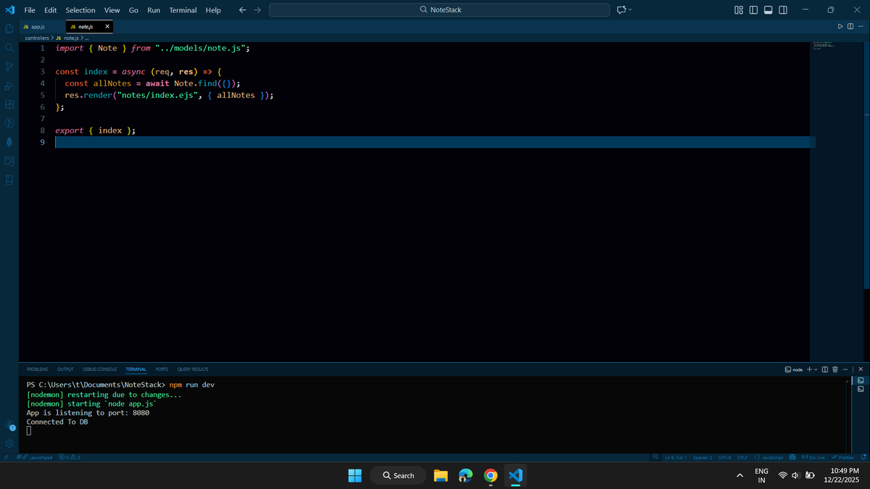870x489 pixels.
Task: Click Launchpad in the status bar
Action: tap(36, 457)
